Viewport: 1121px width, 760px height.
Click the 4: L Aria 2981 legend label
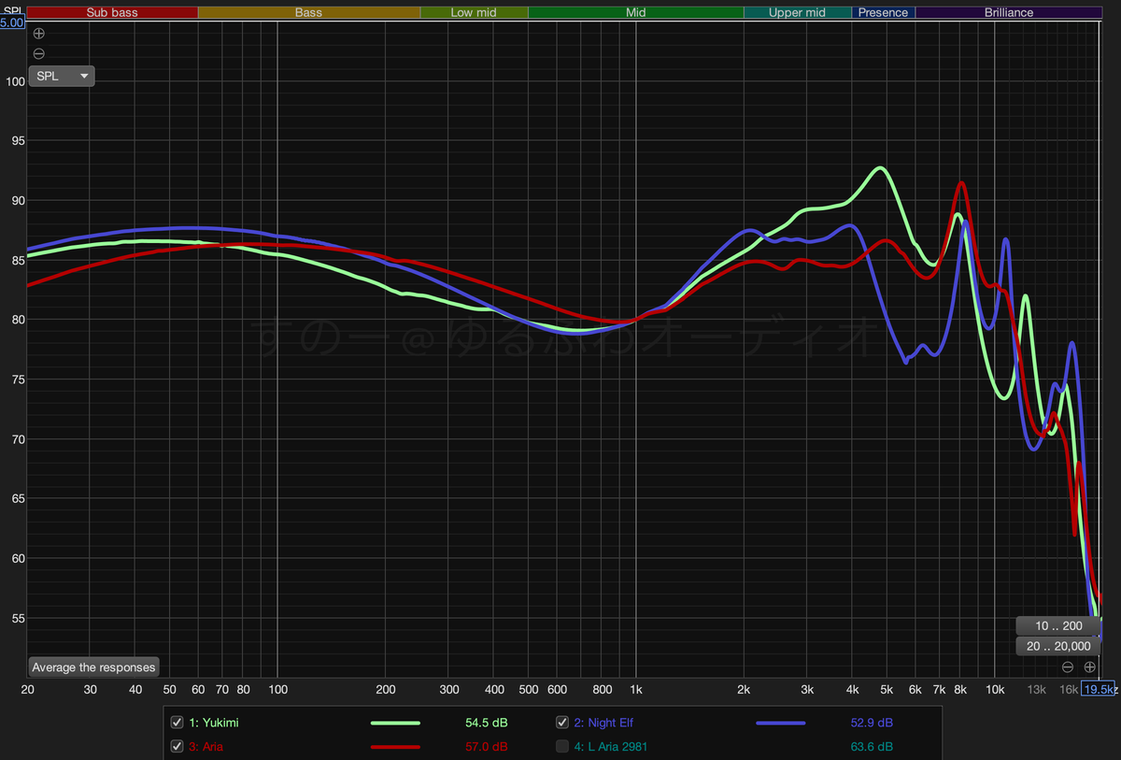pos(611,746)
